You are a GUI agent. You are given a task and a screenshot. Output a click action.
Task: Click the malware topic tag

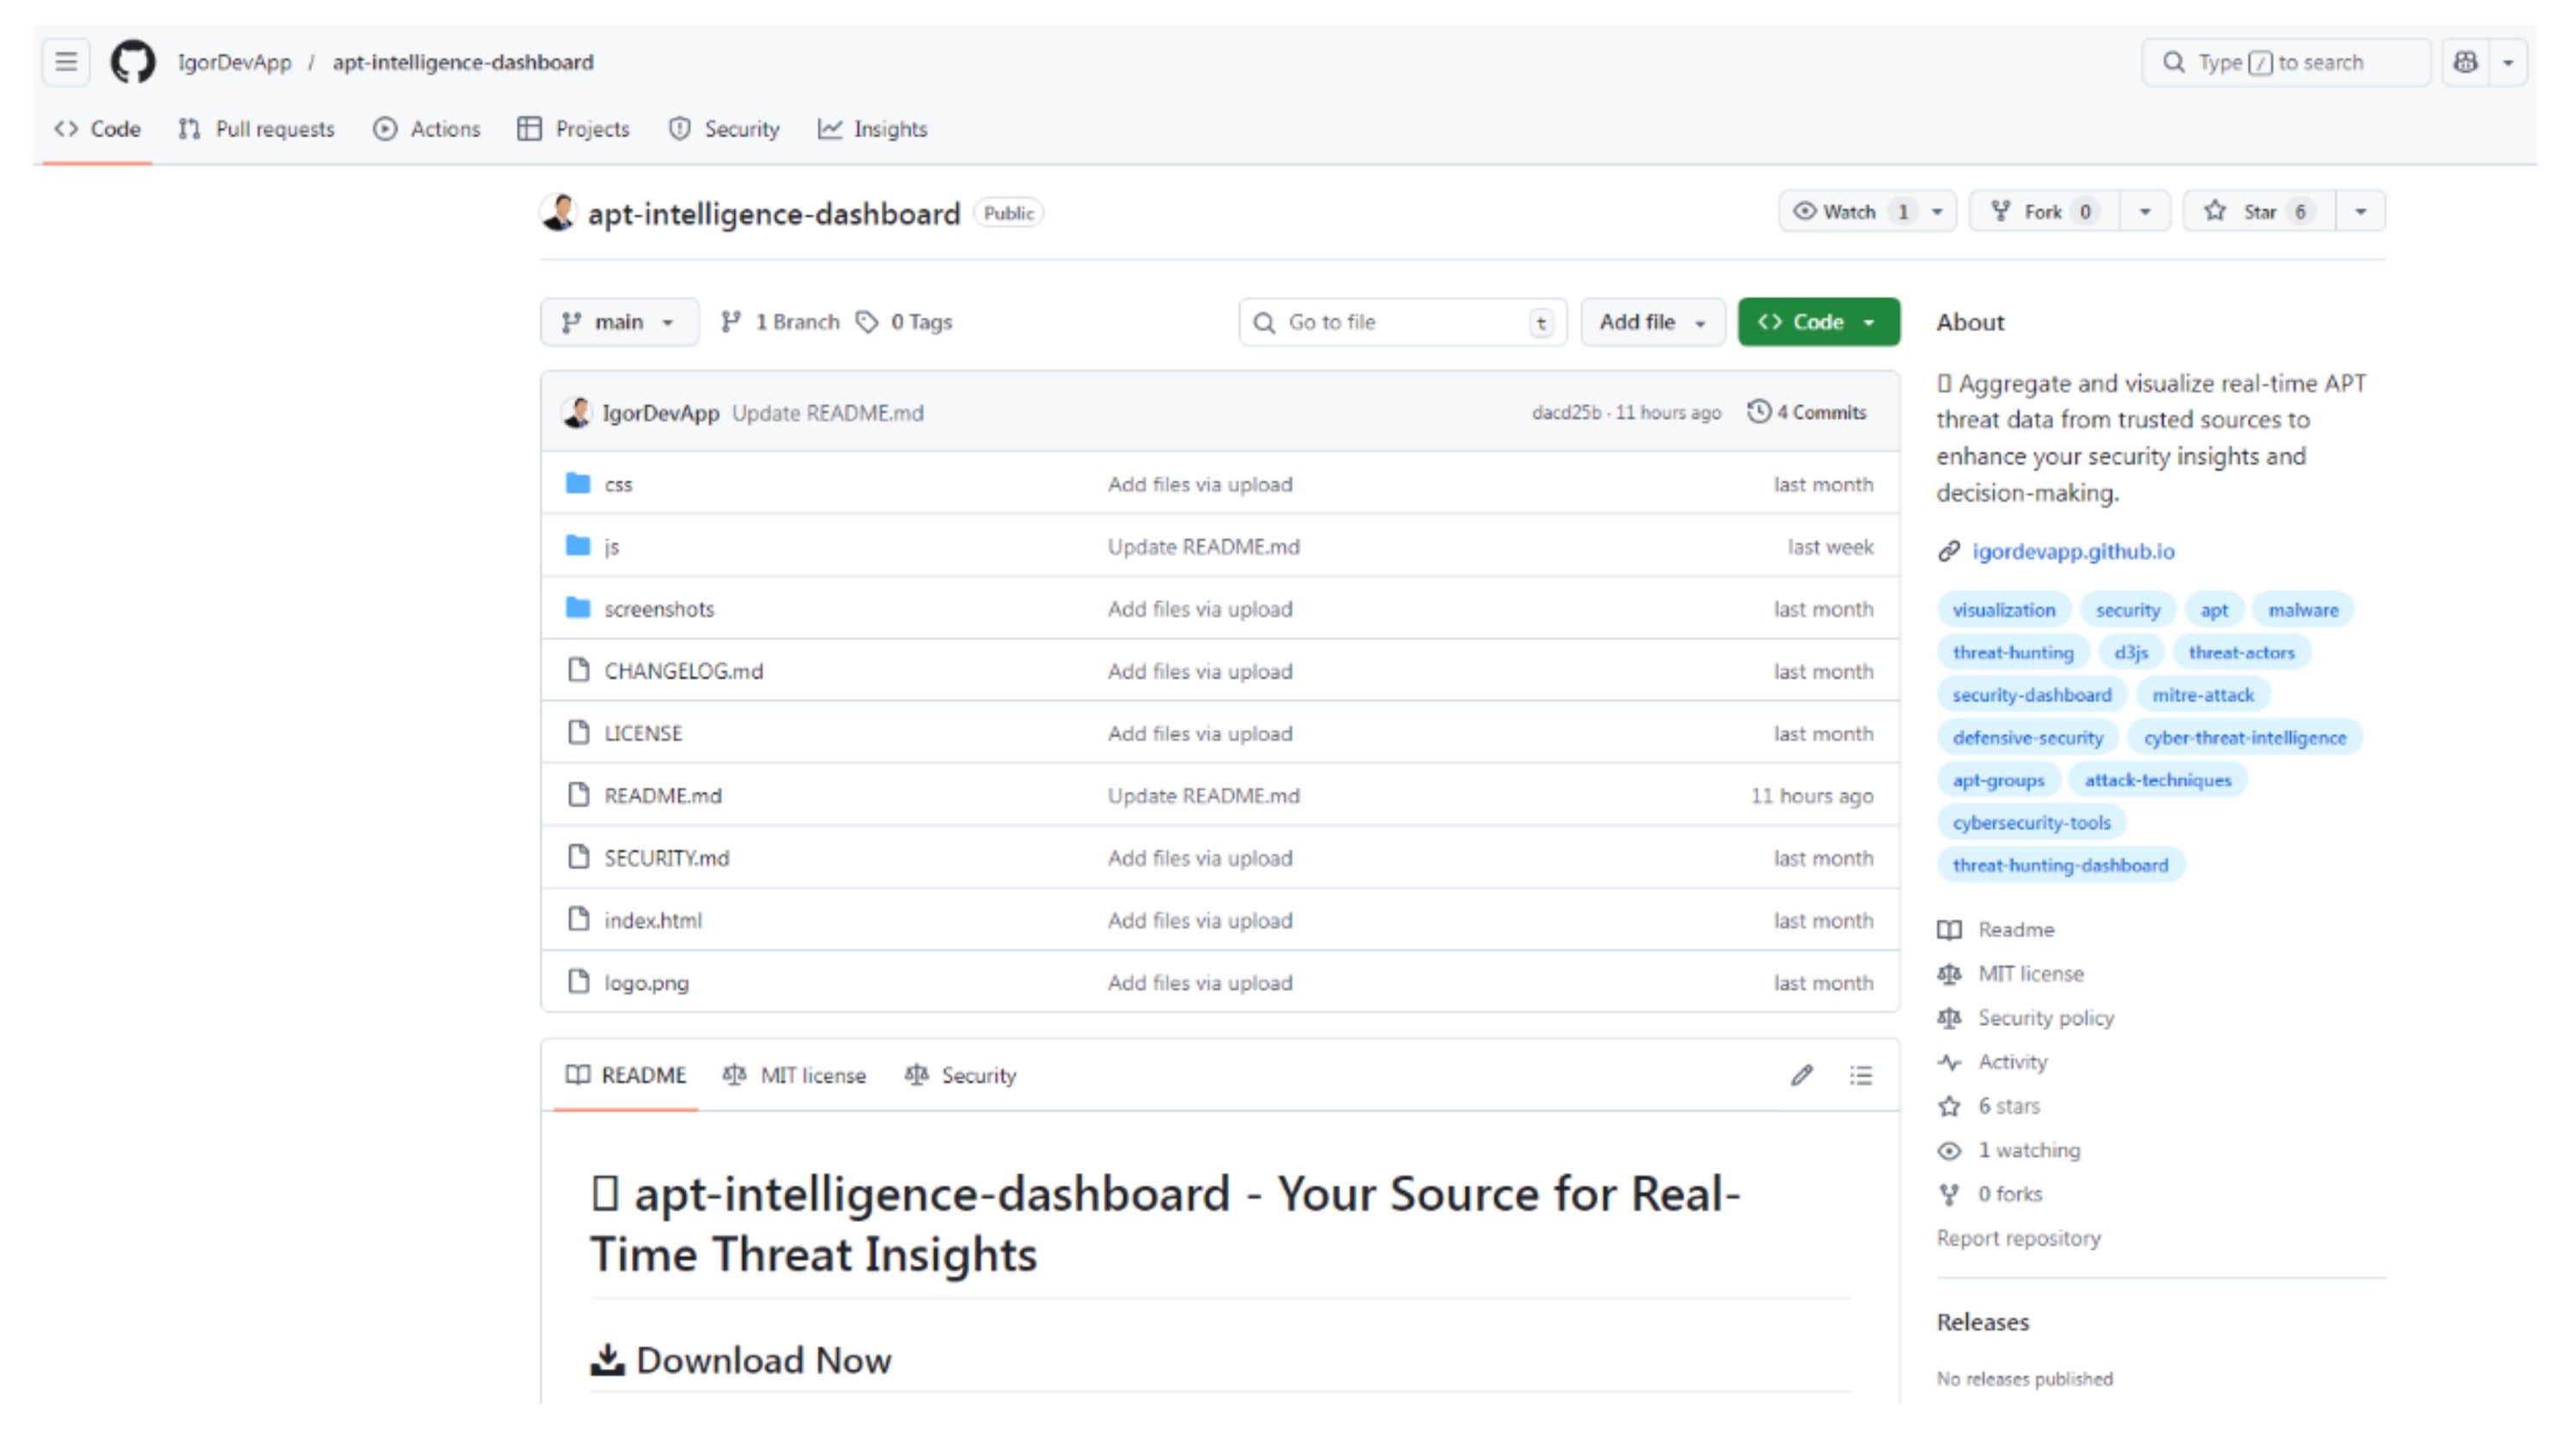point(2302,610)
